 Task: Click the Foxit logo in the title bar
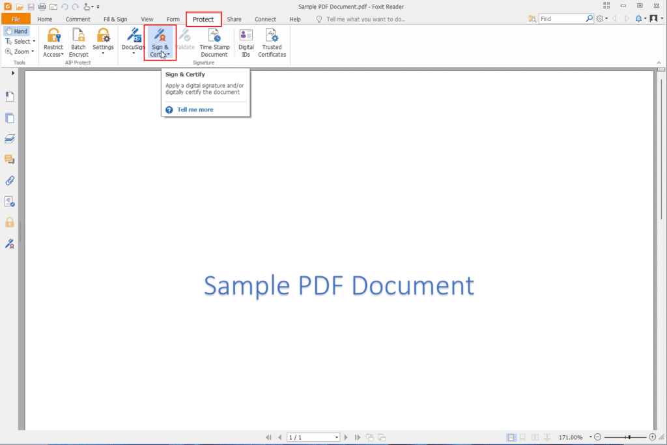[8, 7]
